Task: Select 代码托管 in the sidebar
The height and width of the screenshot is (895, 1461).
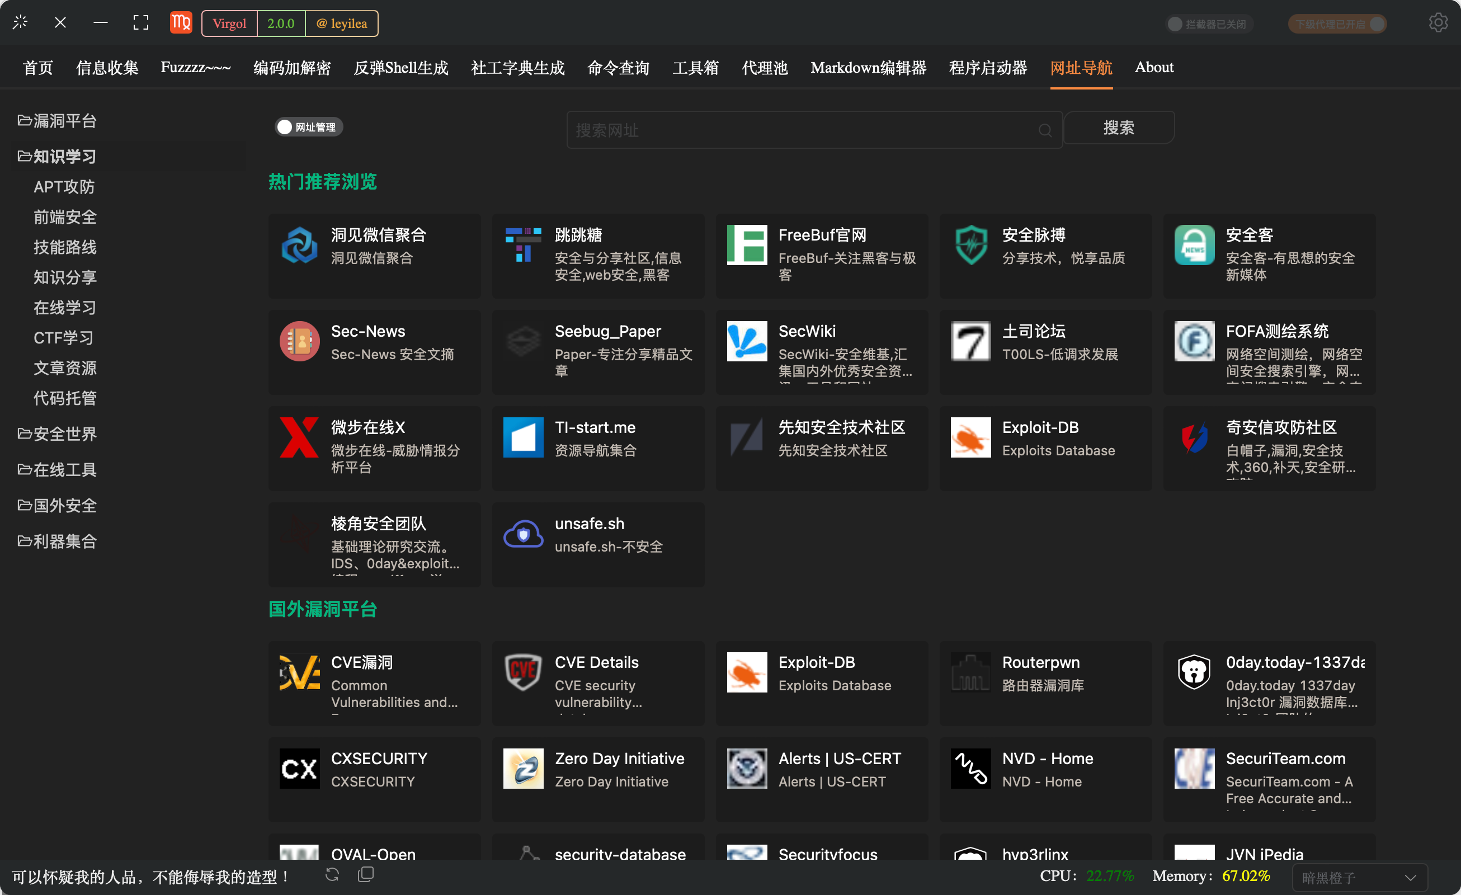Action: click(65, 398)
